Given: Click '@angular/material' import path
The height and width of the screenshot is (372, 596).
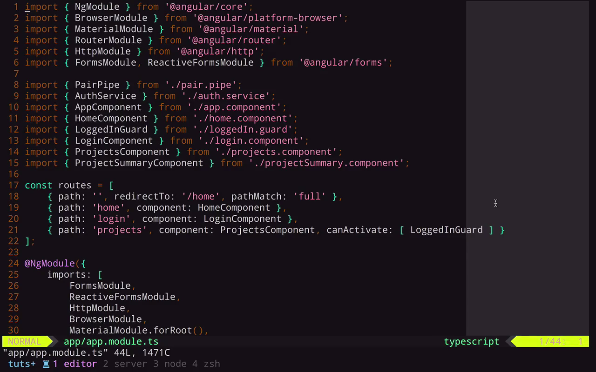Looking at the screenshot, I should click(x=251, y=29).
